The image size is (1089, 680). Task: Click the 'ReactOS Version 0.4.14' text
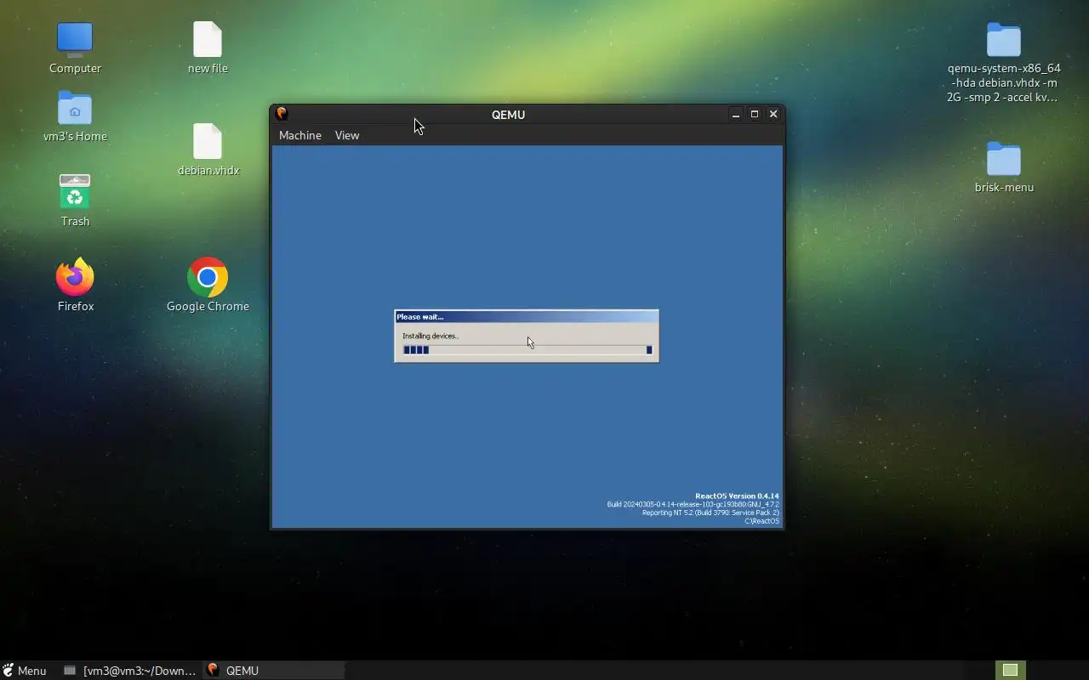(x=737, y=496)
